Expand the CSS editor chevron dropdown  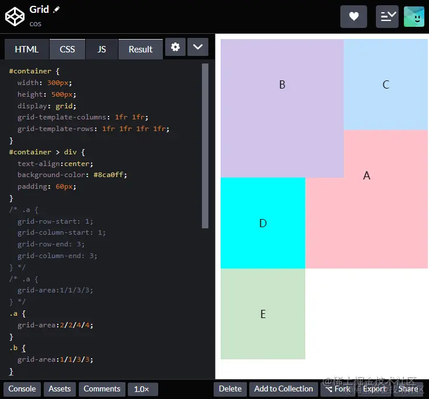[x=198, y=47]
